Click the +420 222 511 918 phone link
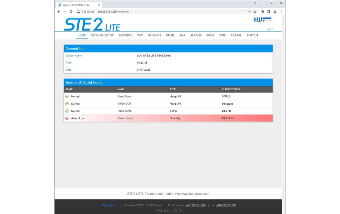 pos(195,205)
